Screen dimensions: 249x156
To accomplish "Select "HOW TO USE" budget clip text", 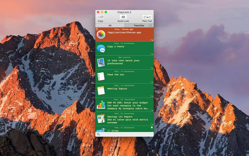I will tap(128, 106).
